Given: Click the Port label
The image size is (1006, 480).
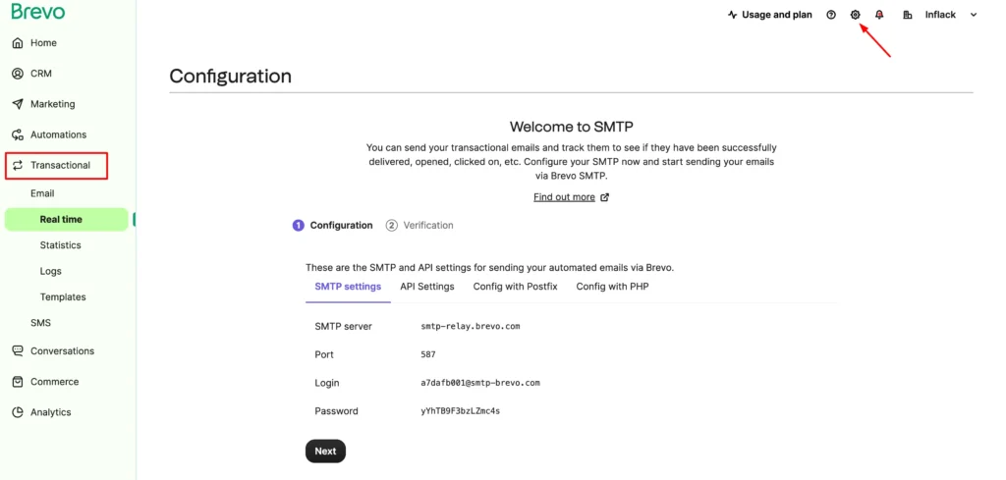Looking at the screenshot, I should (324, 354).
